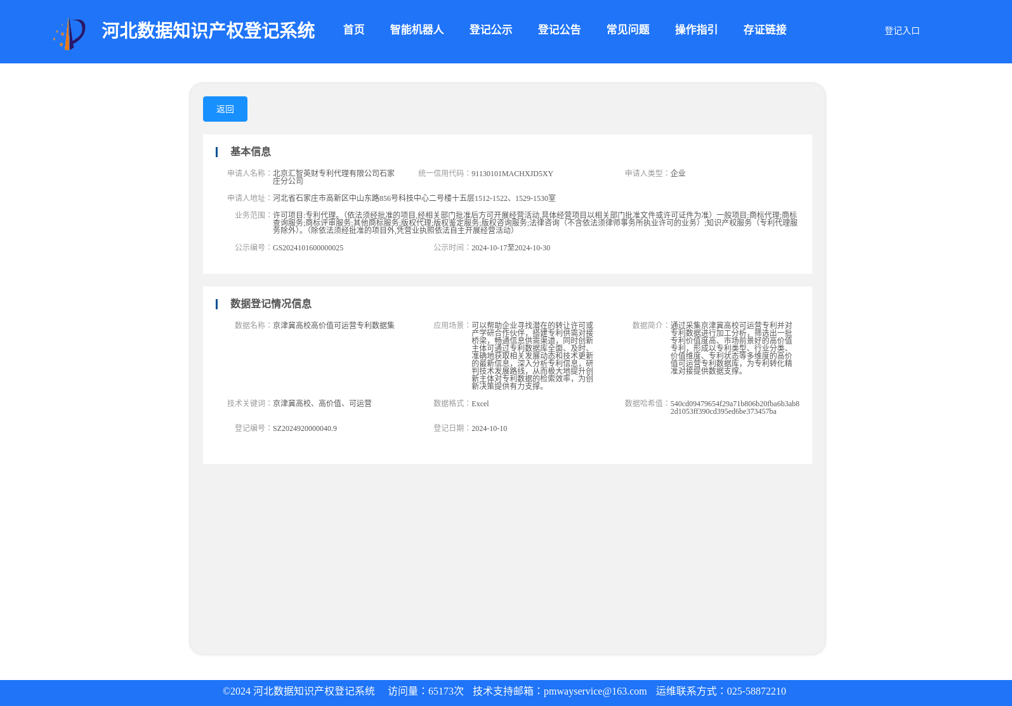
Task: Select the 应用场景 description paragraph
Action: (532, 356)
